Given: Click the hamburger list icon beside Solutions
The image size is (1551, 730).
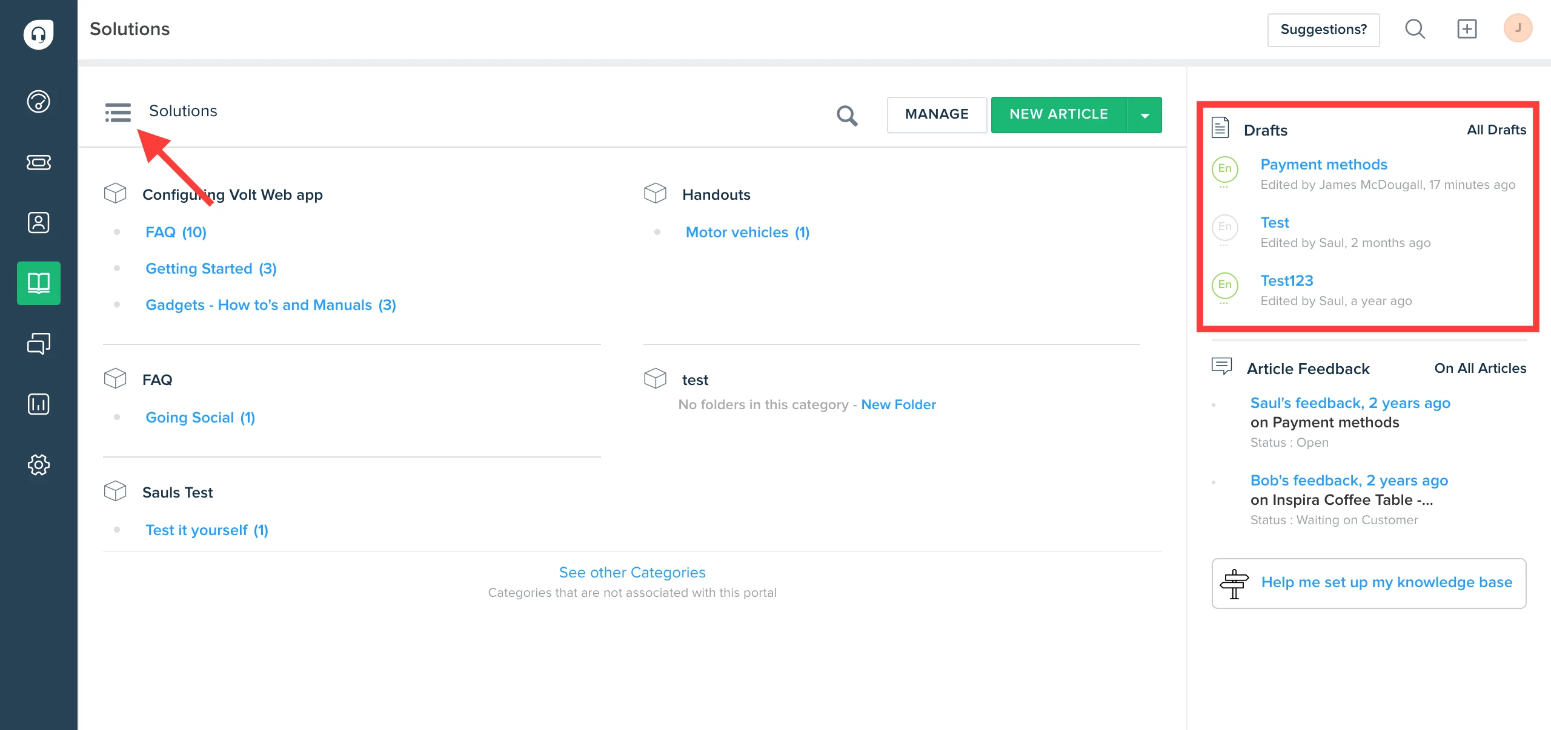Looking at the screenshot, I should [x=118, y=113].
